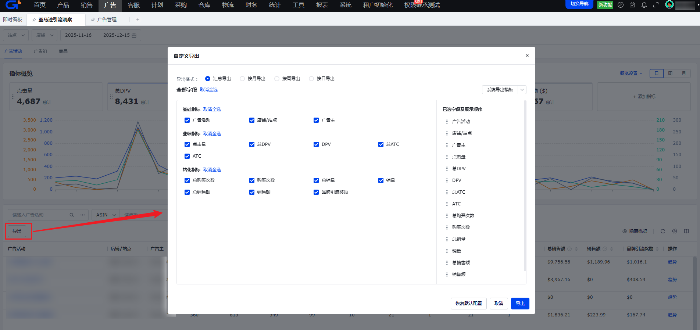This screenshot has width=700, height=330.
Task: Click the blue 导出 button in dialog
Action: coord(520,304)
